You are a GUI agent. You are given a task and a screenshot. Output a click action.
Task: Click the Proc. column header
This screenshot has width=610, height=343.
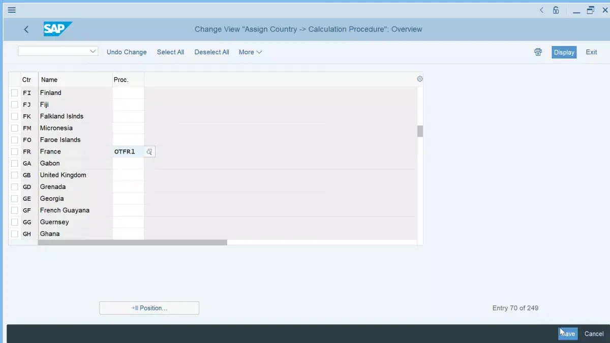pos(128,80)
